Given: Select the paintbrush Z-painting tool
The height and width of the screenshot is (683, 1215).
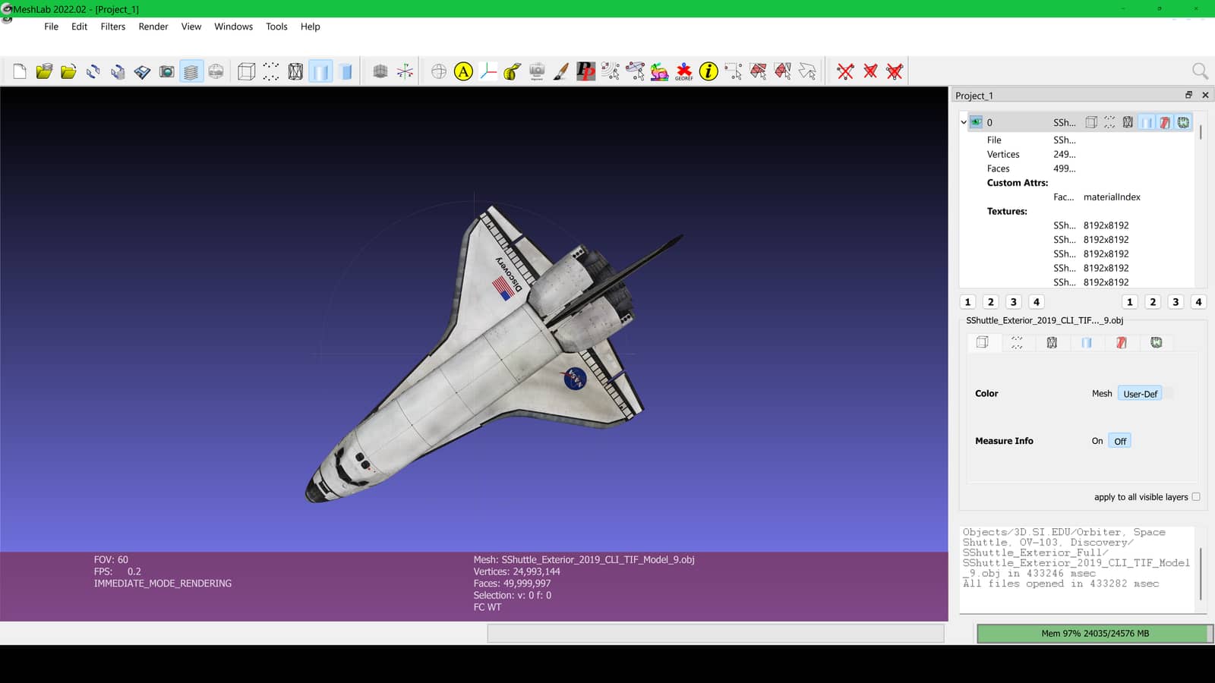Looking at the screenshot, I should [x=561, y=71].
